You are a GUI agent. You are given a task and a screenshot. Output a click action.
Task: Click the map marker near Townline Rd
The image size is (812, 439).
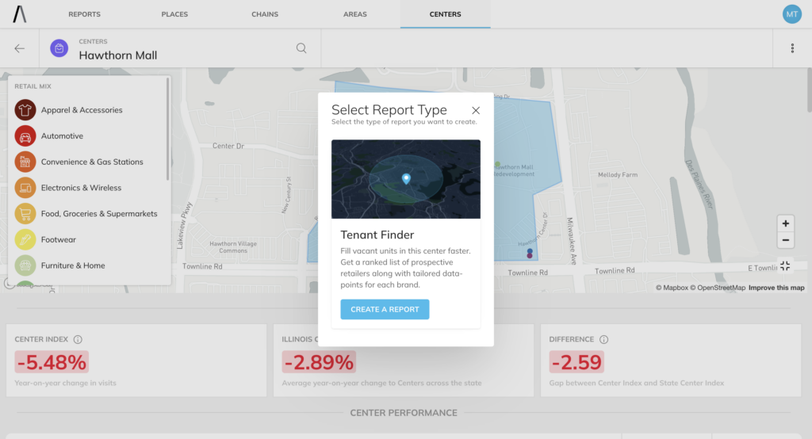coord(530,253)
